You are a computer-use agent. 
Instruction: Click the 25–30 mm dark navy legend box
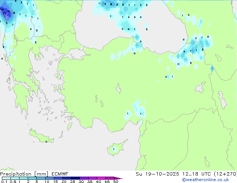pyautogui.click(x=75, y=178)
